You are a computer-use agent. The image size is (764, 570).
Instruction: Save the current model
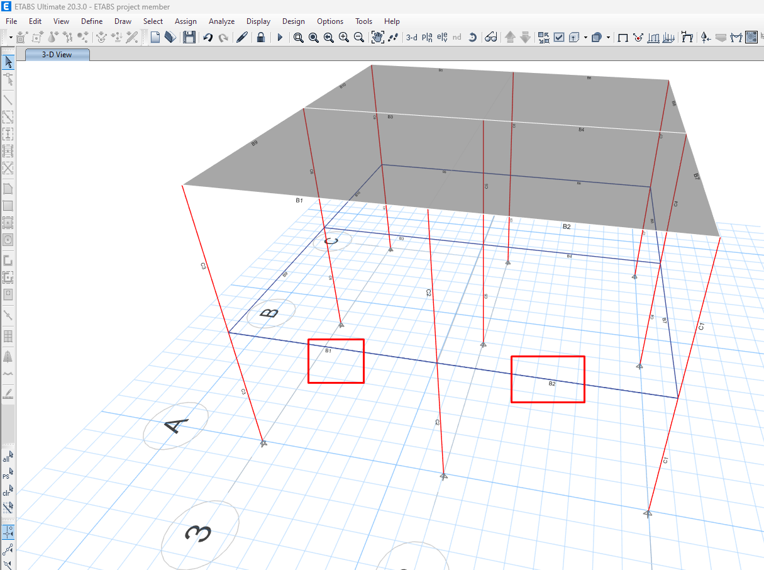click(189, 37)
